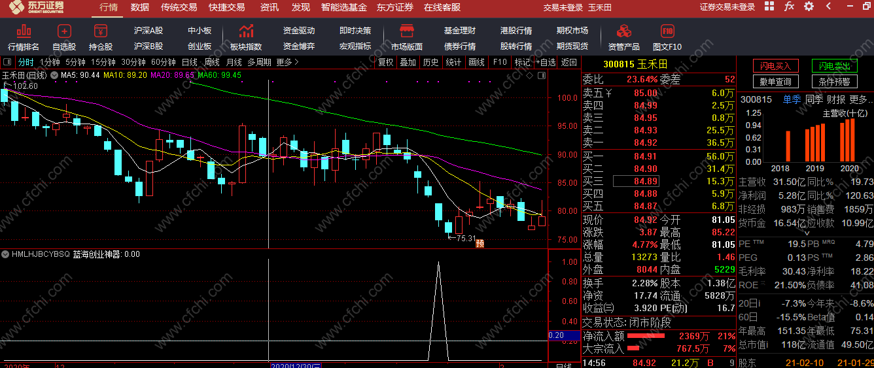Open 资金博弈 link

(x=299, y=46)
